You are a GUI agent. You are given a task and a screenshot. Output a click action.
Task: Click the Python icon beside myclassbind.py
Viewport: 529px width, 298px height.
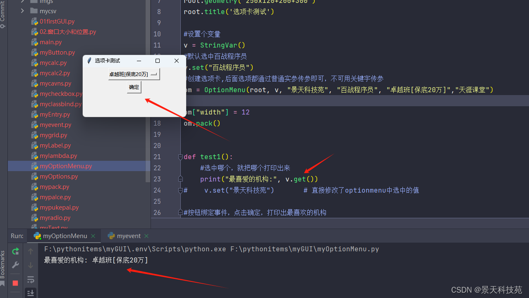35,104
